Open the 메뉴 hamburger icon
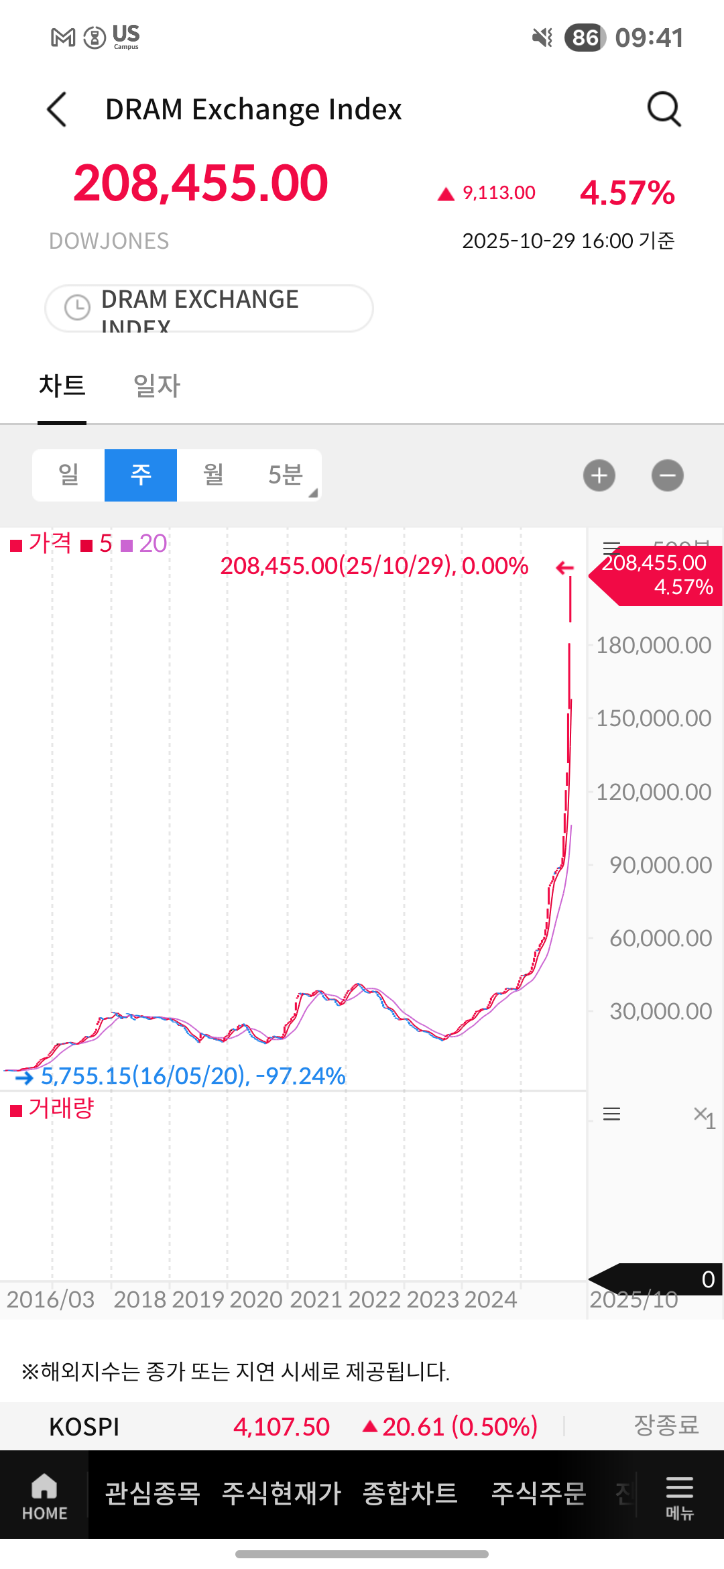The height and width of the screenshot is (1569, 724). point(679,1496)
